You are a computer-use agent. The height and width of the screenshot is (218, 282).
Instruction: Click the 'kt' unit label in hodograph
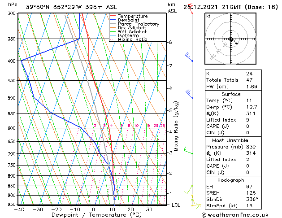point(208,16)
